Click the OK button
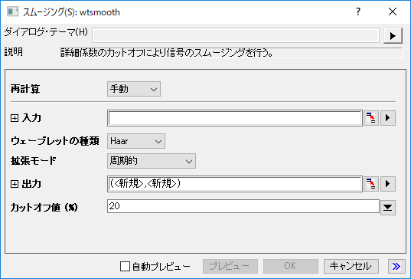This screenshot has width=411, height=279. pyautogui.click(x=291, y=267)
